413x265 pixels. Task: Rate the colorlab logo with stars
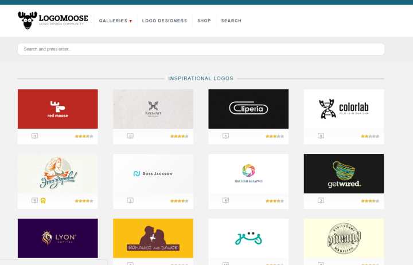370,136
